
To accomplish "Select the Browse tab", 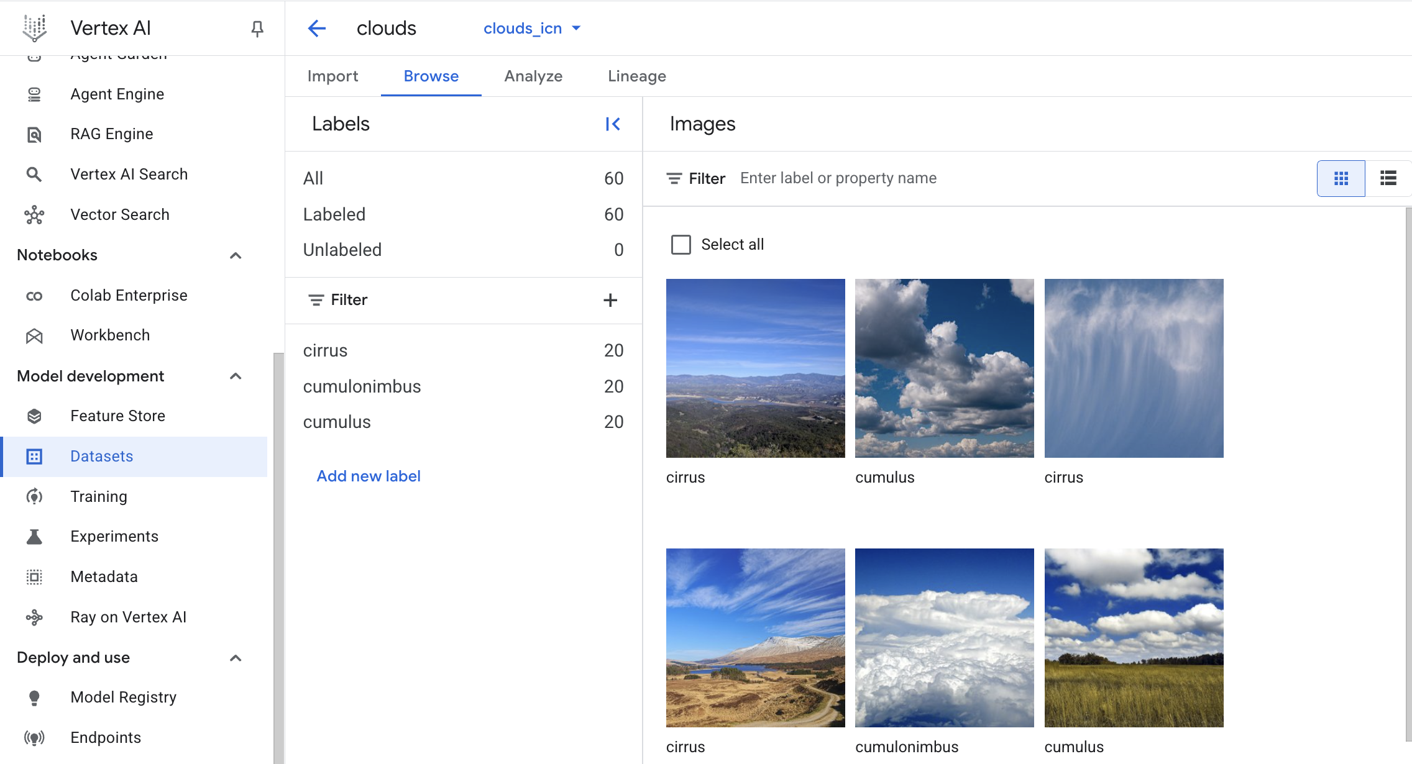I will pos(431,76).
